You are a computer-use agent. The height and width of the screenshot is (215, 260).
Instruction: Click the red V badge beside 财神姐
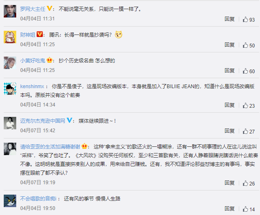pyautogui.click(x=40, y=35)
